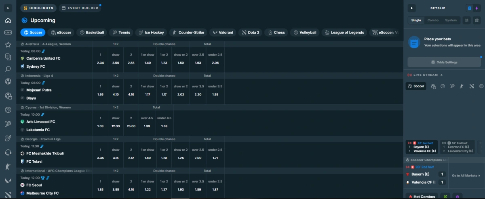The image size is (485, 199).
Task: Filter upcoming events by Volleyball
Action: pyautogui.click(x=304, y=33)
